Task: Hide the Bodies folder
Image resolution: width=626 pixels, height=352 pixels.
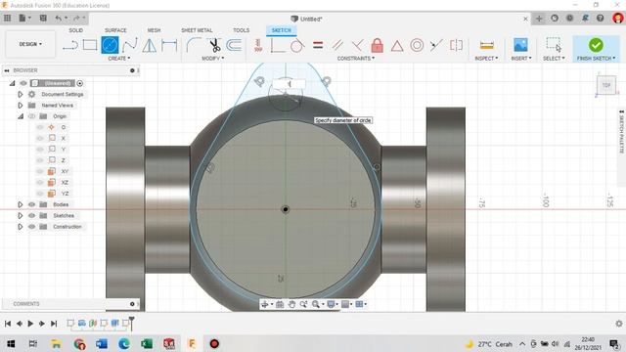Action: pos(31,204)
